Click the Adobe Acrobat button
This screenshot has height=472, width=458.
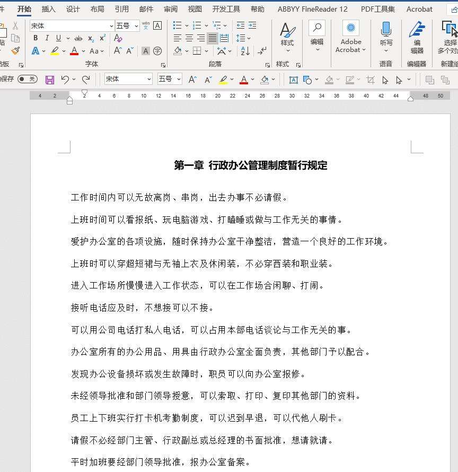tap(350, 37)
